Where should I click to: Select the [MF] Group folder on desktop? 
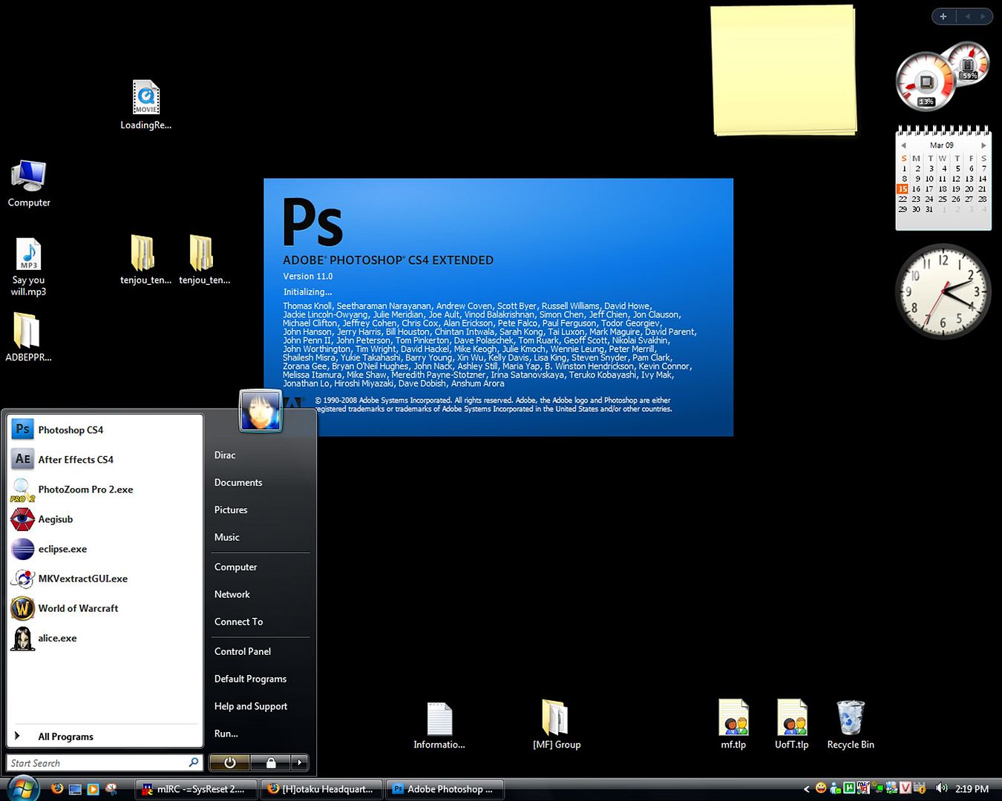coord(557,724)
